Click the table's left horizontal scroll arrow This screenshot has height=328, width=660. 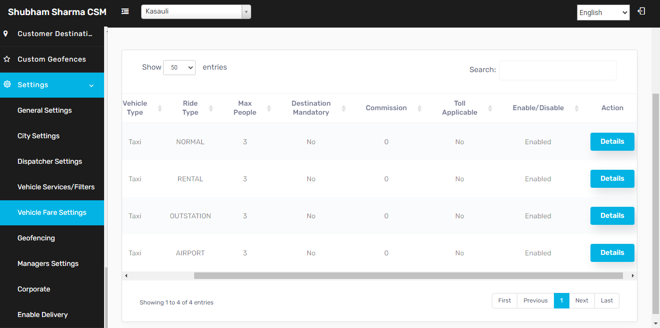(x=126, y=275)
